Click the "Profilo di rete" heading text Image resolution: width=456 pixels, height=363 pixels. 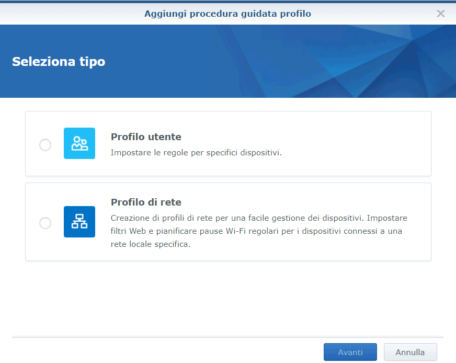tap(146, 202)
